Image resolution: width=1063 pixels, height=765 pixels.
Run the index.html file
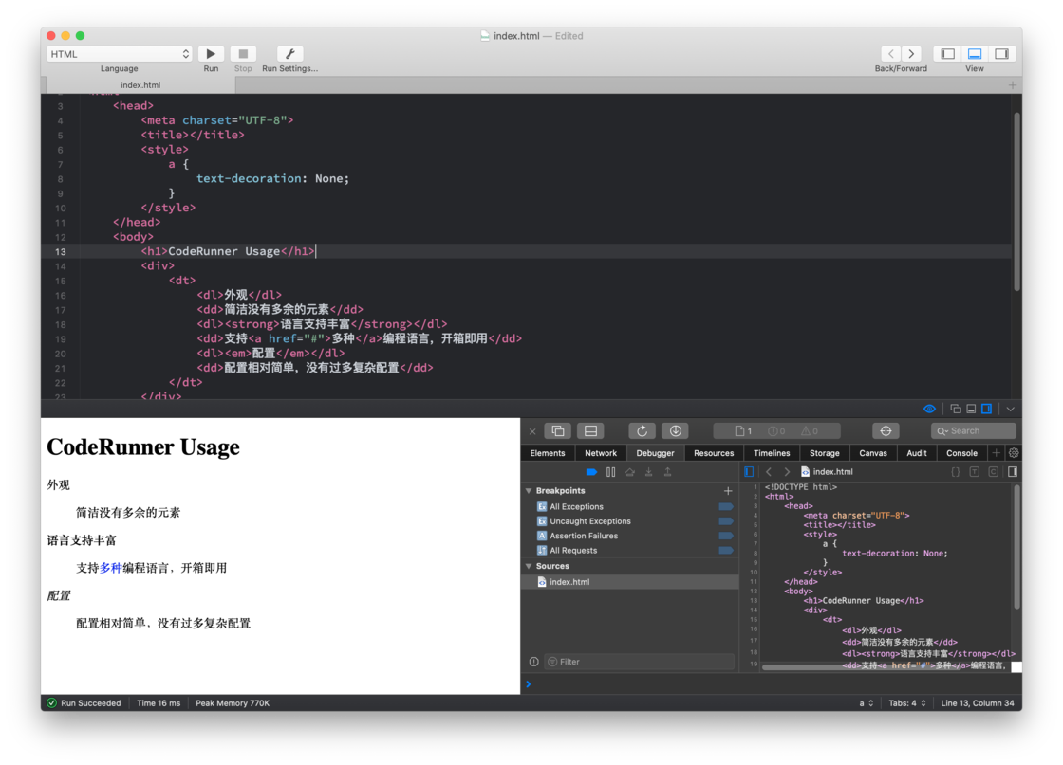pyautogui.click(x=210, y=54)
